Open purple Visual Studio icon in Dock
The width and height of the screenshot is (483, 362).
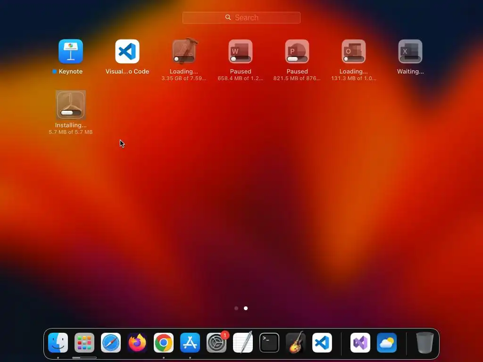tap(360, 343)
